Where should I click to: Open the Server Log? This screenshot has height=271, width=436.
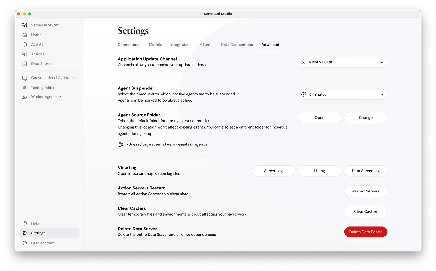[273, 171]
